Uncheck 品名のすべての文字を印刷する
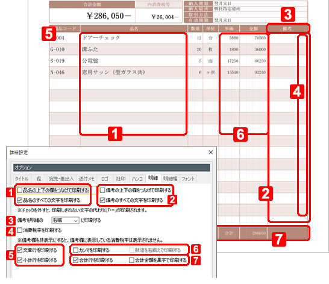 coord(20,200)
